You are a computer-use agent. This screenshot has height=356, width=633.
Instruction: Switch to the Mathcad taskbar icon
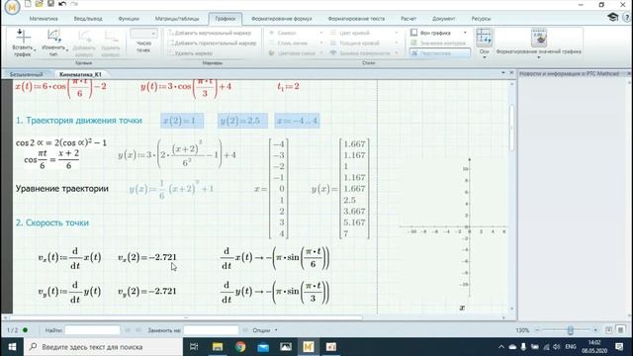(309, 347)
